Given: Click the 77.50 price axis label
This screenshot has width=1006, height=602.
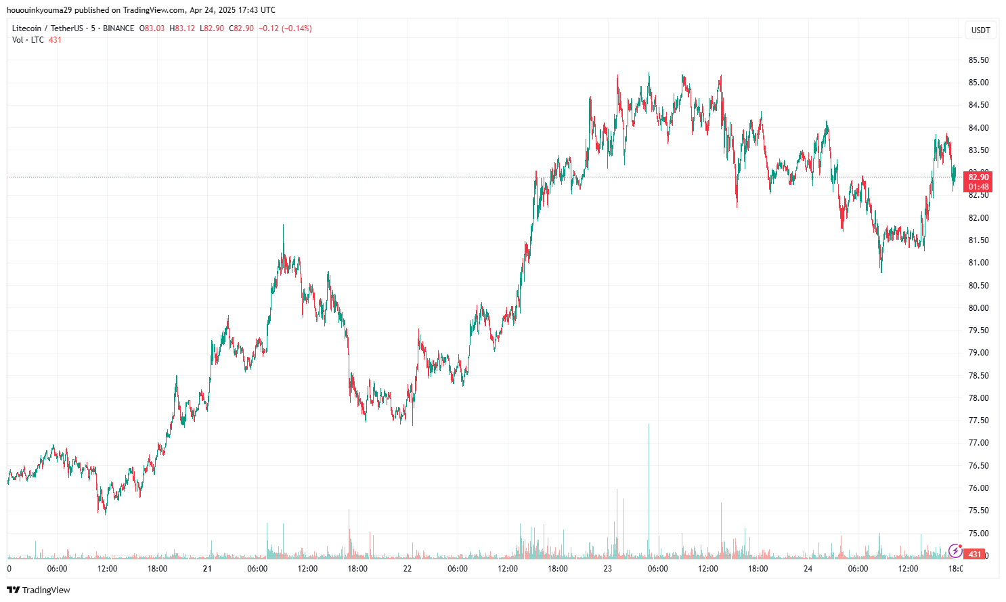Looking at the screenshot, I should pos(978,421).
